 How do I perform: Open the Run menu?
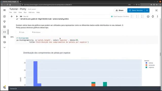click(25, 12)
